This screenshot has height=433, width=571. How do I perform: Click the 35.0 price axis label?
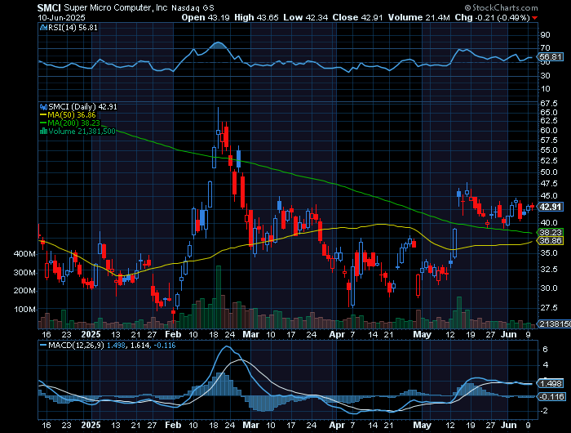click(x=549, y=252)
